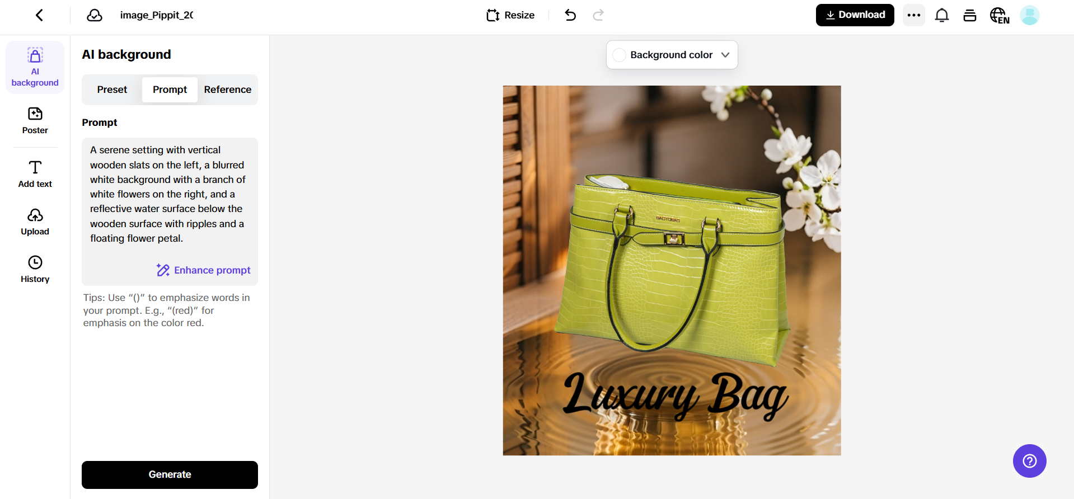Screen dimensions: 1074x499
Task: Open the more options ellipsis menu
Action: click(x=914, y=15)
